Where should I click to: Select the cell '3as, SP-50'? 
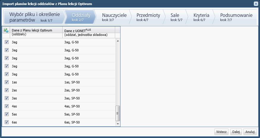point(89,98)
